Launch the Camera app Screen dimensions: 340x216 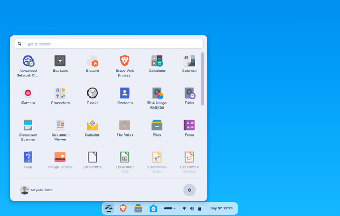click(28, 96)
